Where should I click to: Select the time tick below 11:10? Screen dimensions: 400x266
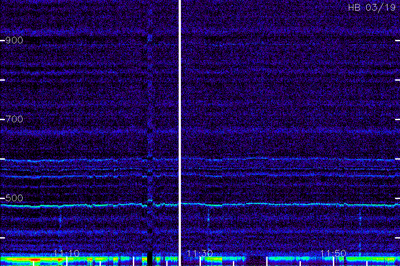tap(67, 261)
